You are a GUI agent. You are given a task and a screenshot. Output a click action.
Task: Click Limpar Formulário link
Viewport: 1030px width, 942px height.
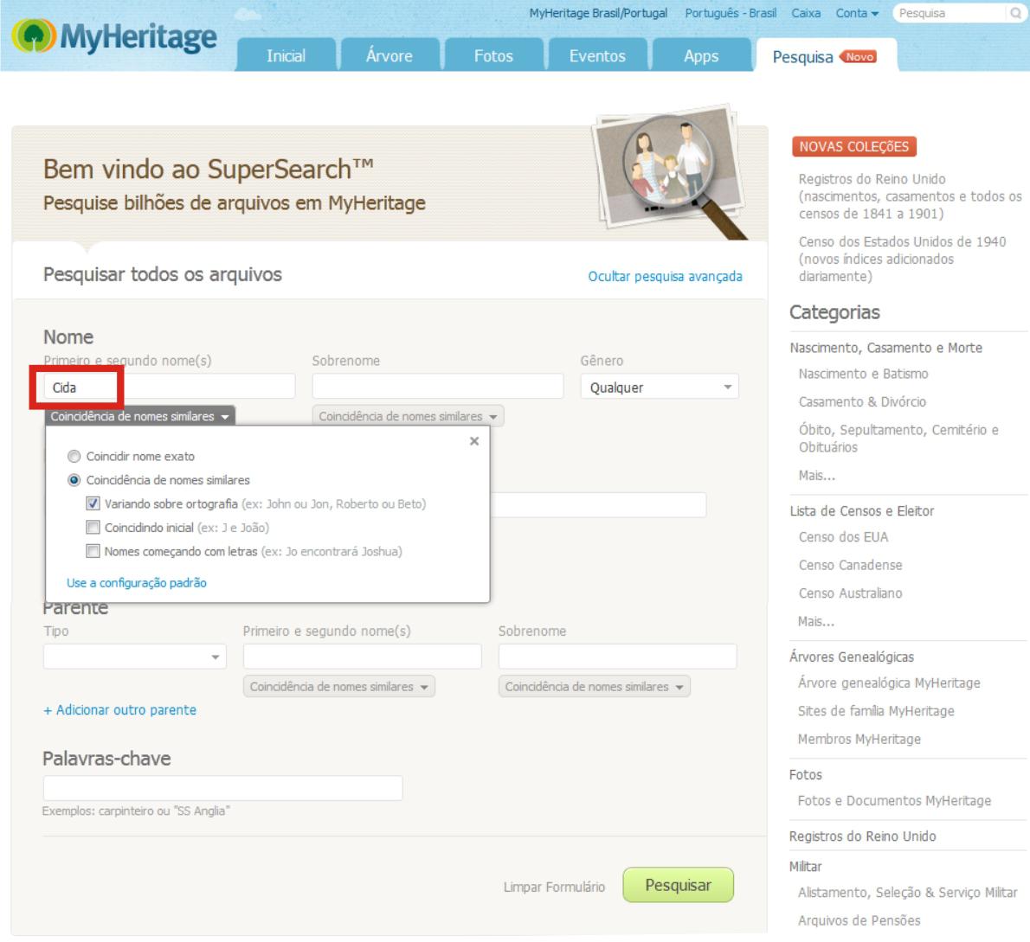coord(554,887)
